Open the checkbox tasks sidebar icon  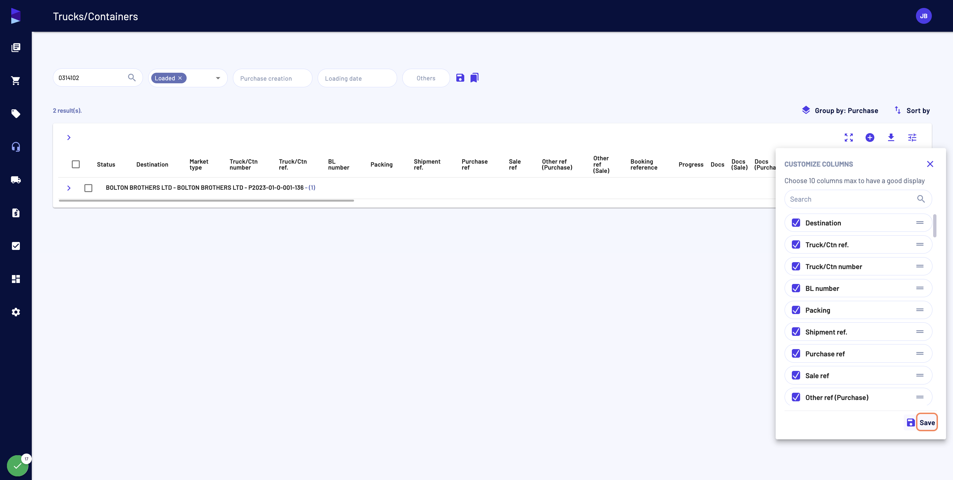point(16,246)
